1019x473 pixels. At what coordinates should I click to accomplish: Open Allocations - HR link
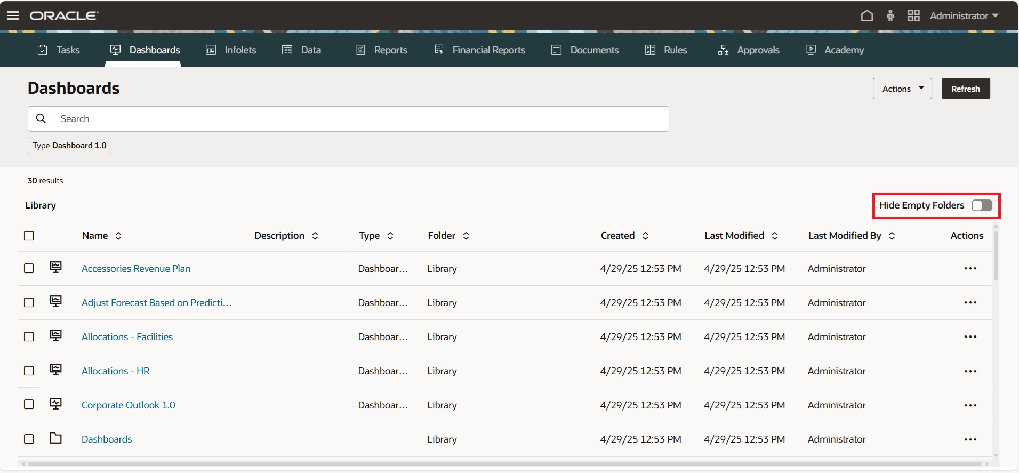(115, 371)
